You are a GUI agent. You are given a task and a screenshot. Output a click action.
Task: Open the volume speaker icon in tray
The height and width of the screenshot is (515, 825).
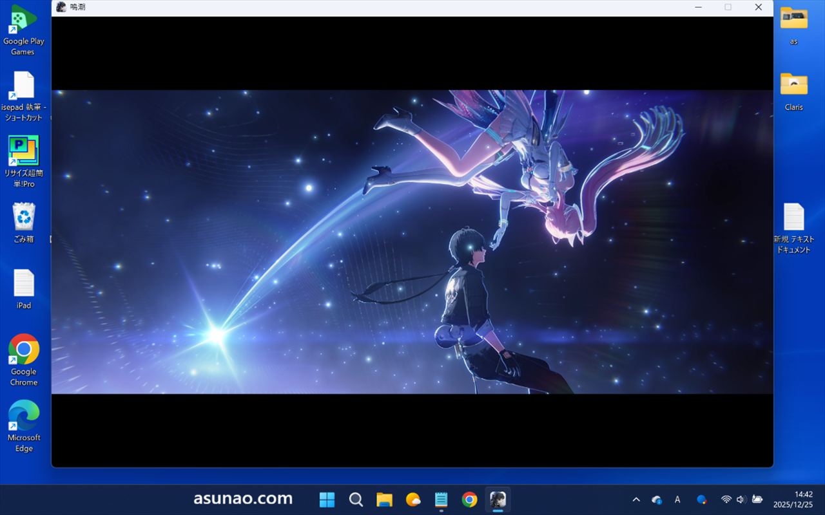741,500
